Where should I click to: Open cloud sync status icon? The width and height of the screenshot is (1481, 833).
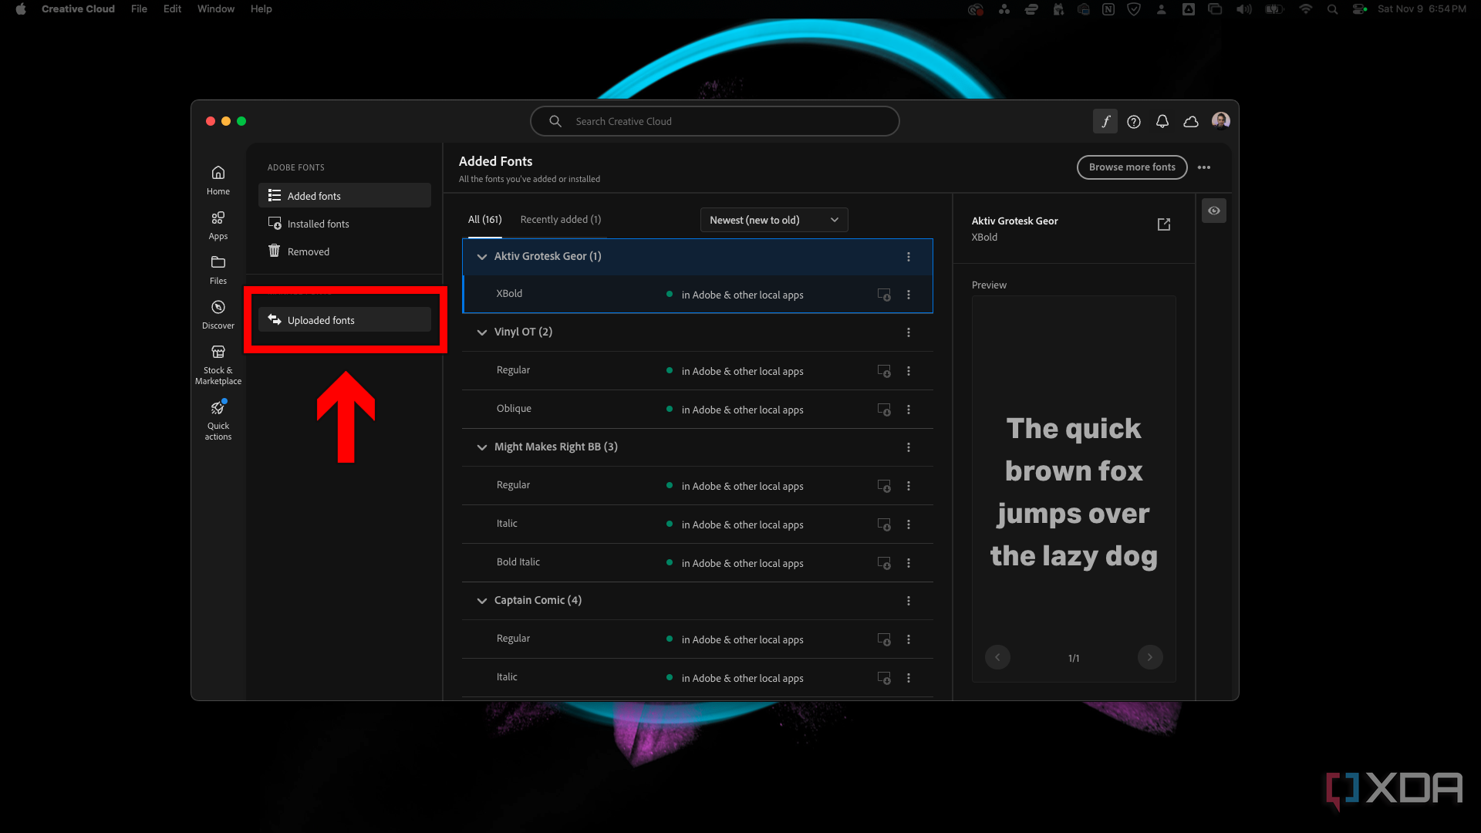tap(1191, 121)
